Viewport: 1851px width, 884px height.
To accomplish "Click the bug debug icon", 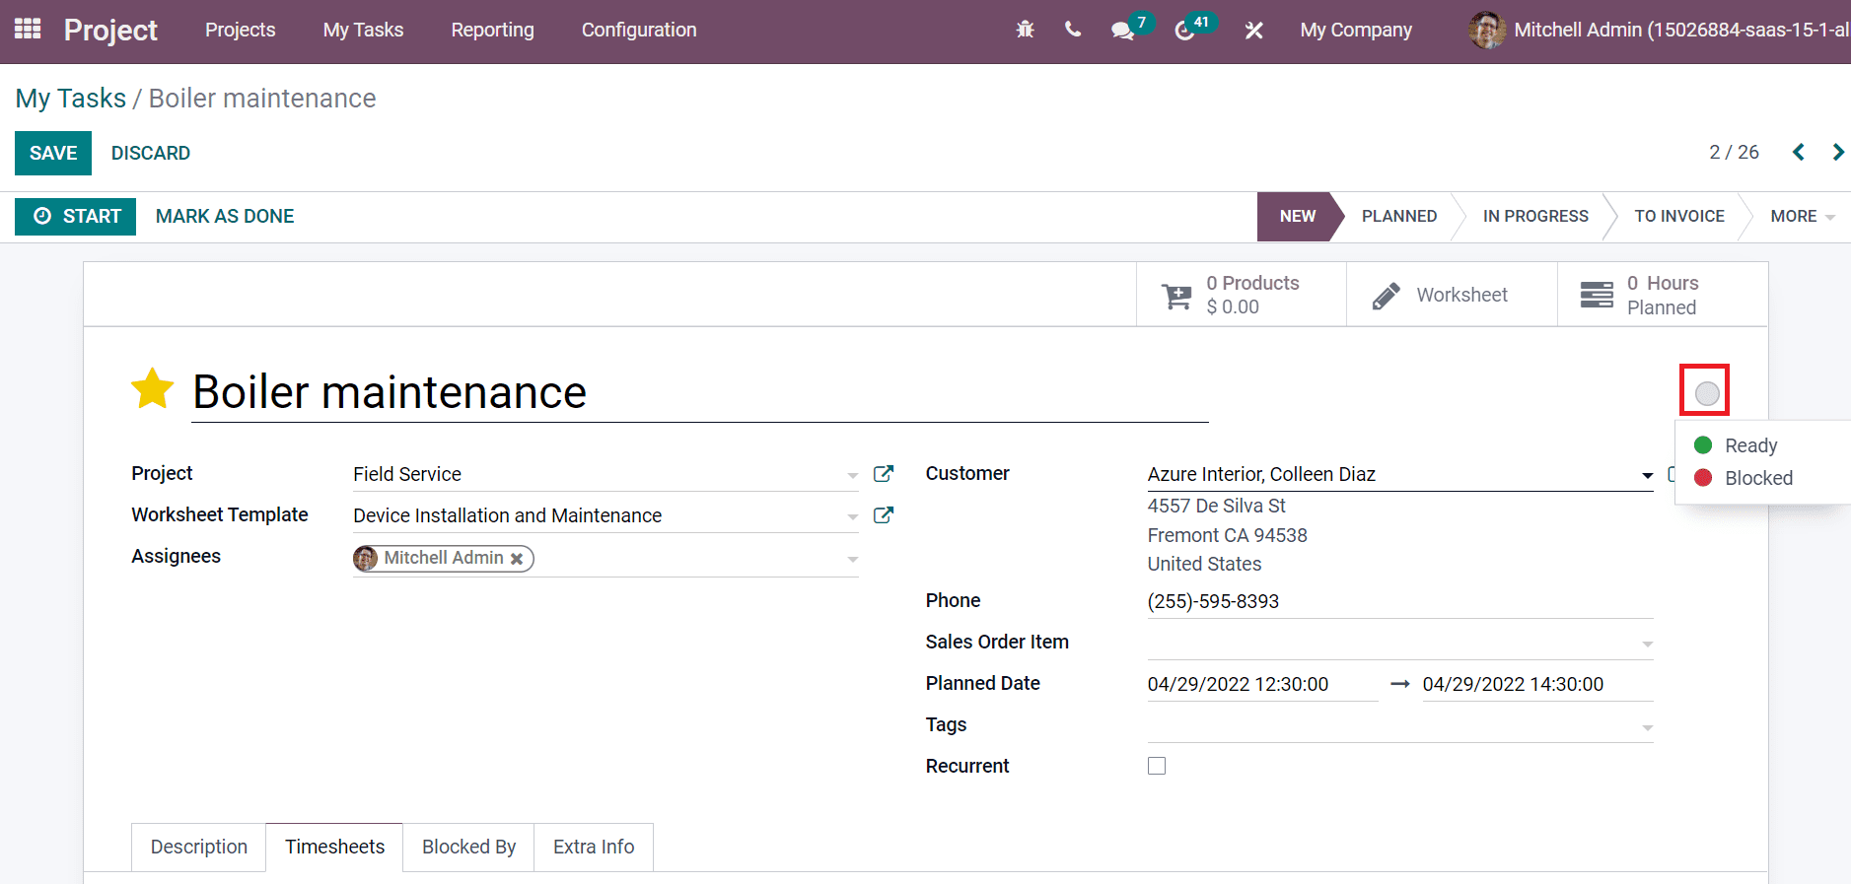I will pyautogui.click(x=1025, y=30).
